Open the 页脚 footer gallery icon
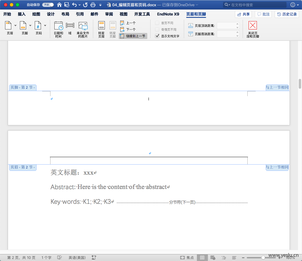Image resolution: width=302 pixels, height=261 pixels. pyautogui.click(x=23, y=26)
